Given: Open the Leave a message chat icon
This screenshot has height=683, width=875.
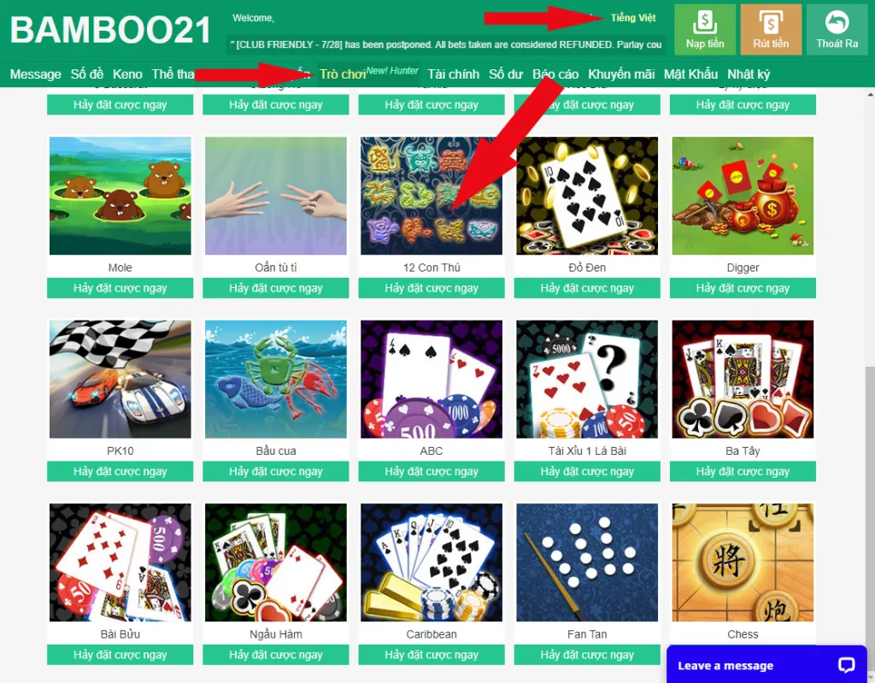Looking at the screenshot, I should coord(846,664).
